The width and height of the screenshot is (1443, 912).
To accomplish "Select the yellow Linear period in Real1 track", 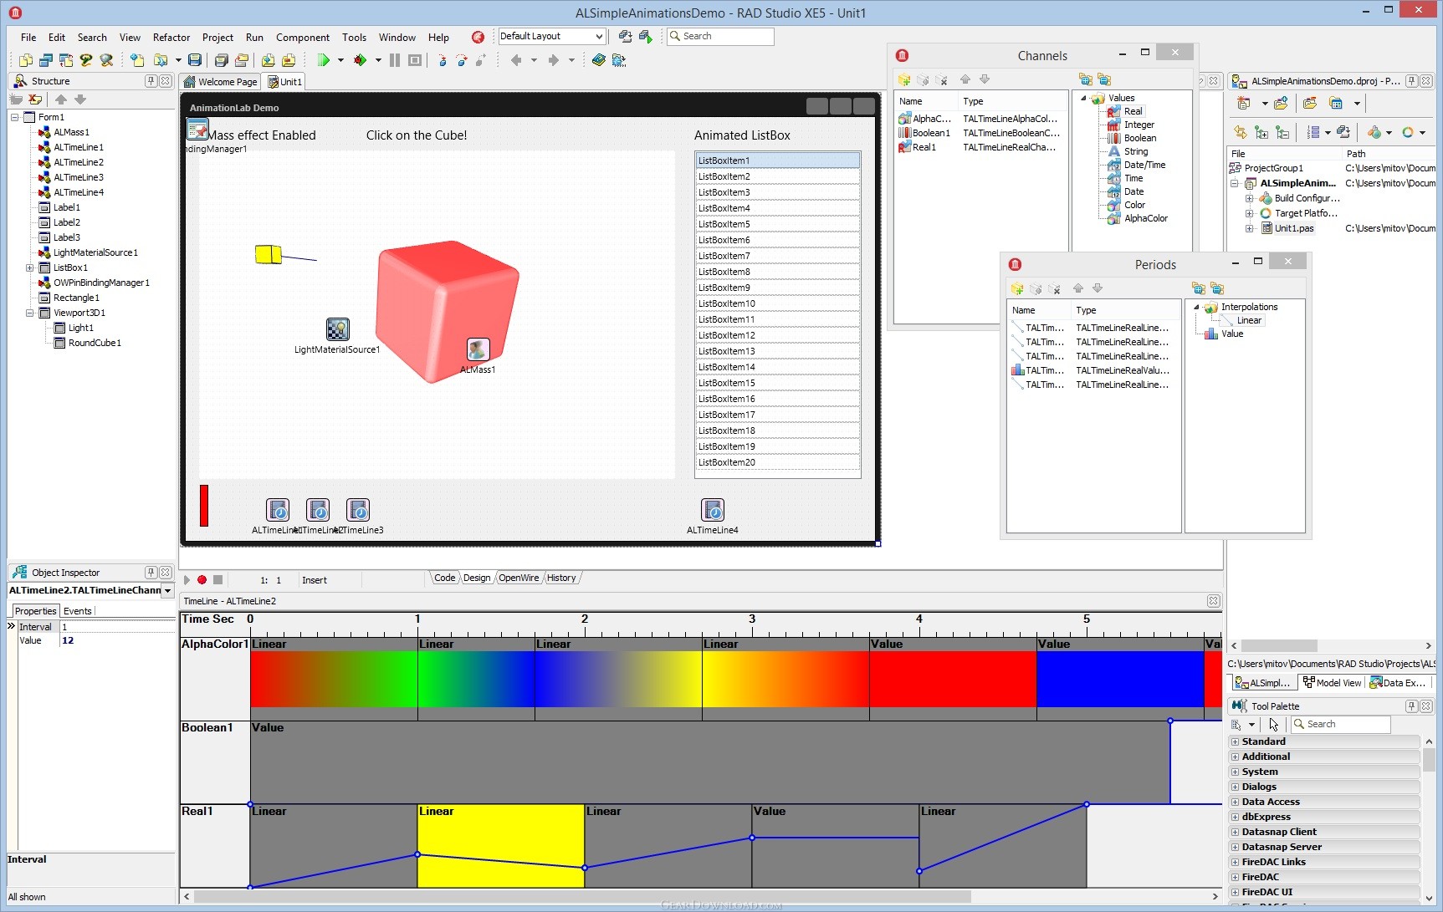I will point(500,845).
